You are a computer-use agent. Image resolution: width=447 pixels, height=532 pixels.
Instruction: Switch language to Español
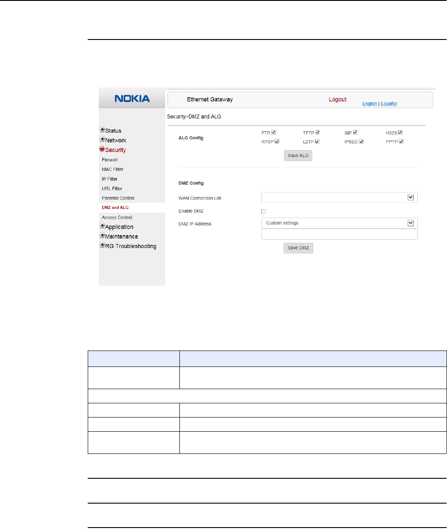coord(389,104)
